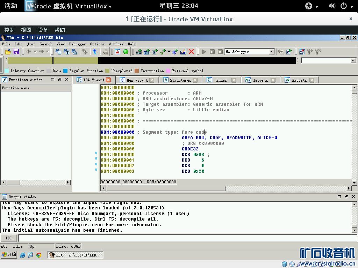Click the Save database floppy icon

[16, 52]
